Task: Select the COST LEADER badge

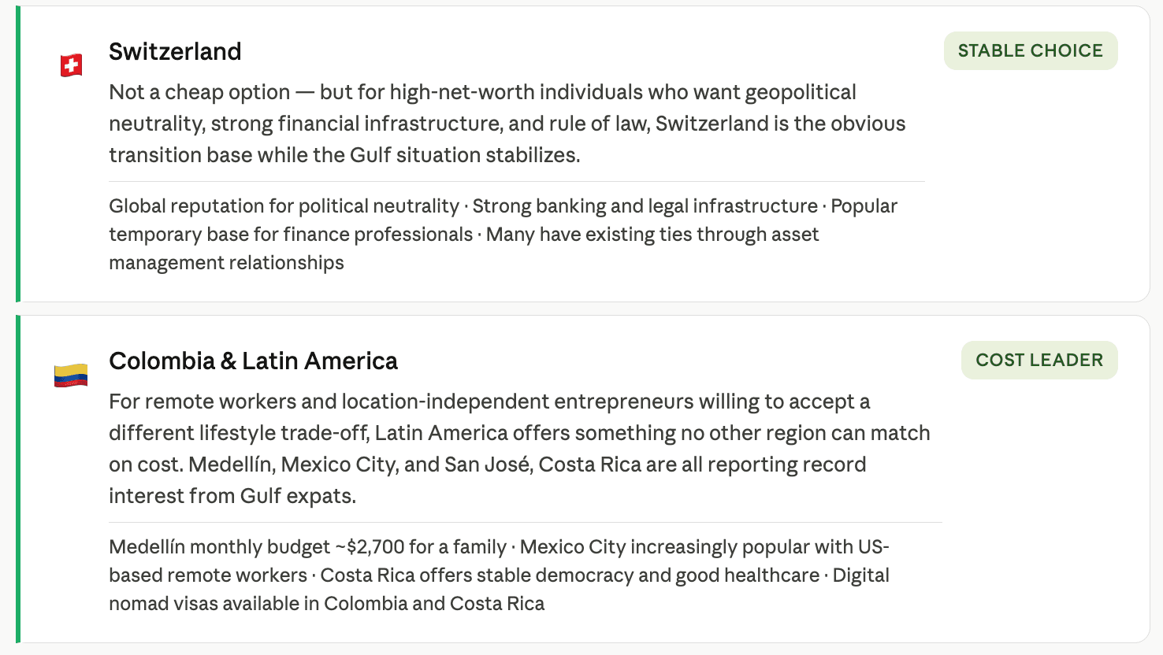Action: point(1039,360)
